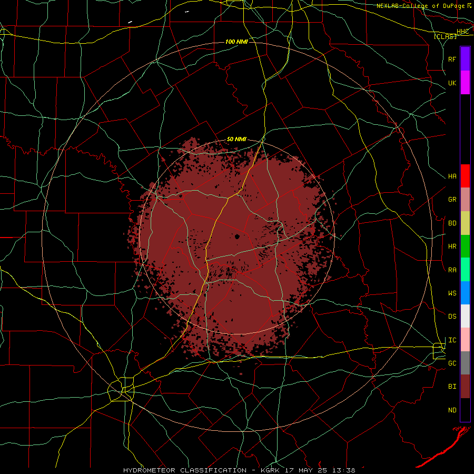Select the dusty pink GR legend swatch

click(x=465, y=200)
